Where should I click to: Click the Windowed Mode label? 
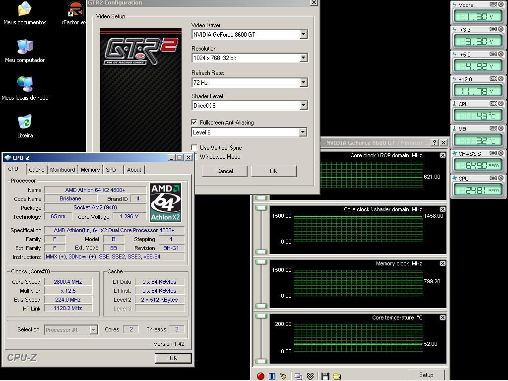point(220,156)
